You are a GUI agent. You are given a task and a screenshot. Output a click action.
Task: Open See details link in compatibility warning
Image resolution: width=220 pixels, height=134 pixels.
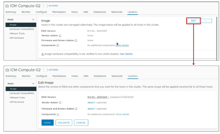pos(126,54)
